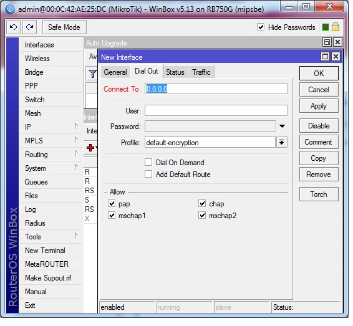Uncheck the mschap2 authentication option

[x=202, y=215]
